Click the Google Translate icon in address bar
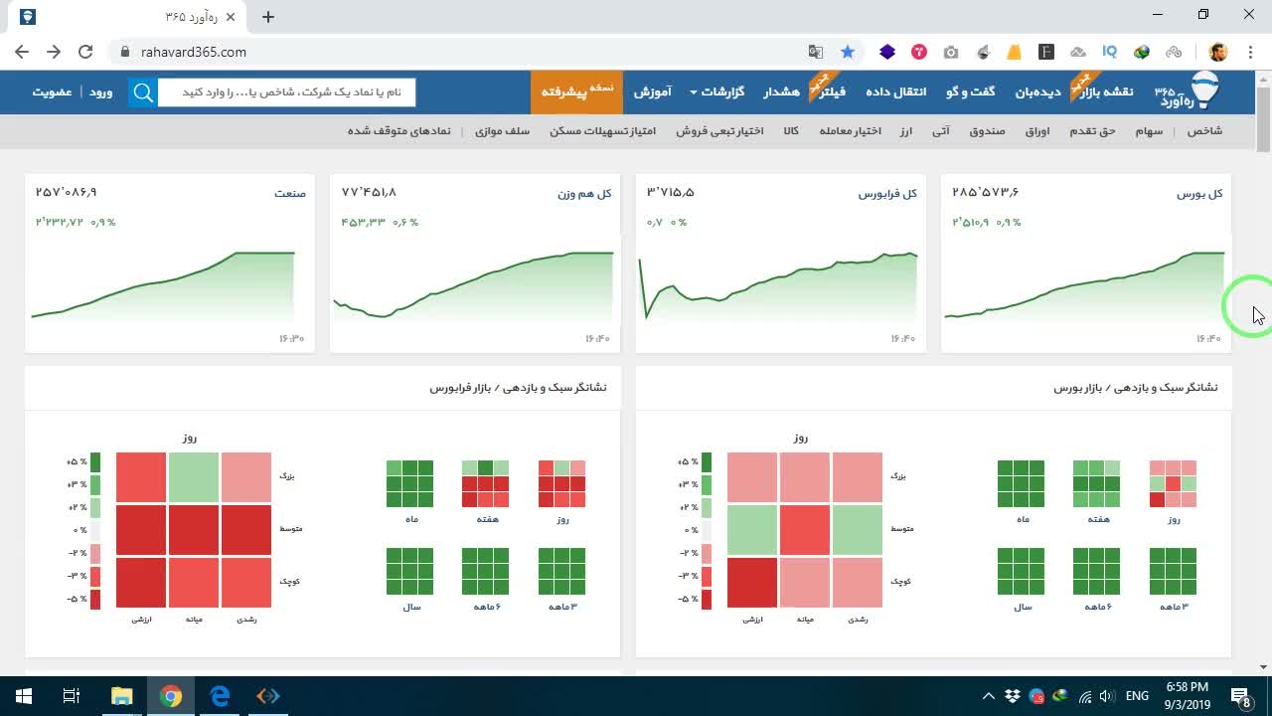The height and width of the screenshot is (716, 1272). tap(815, 52)
